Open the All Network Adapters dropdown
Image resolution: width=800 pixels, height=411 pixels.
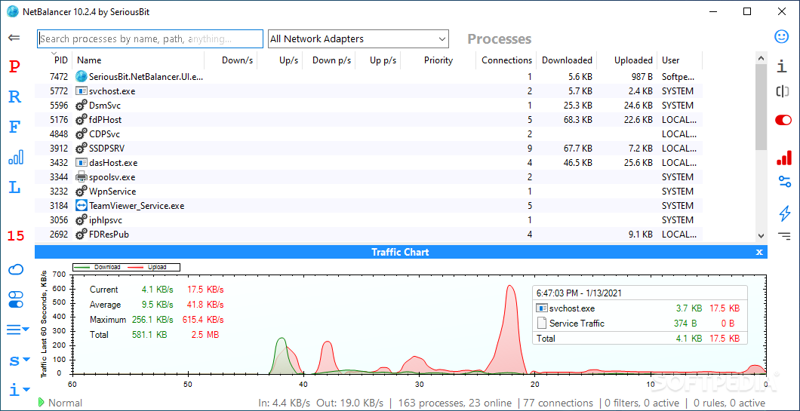(x=358, y=38)
